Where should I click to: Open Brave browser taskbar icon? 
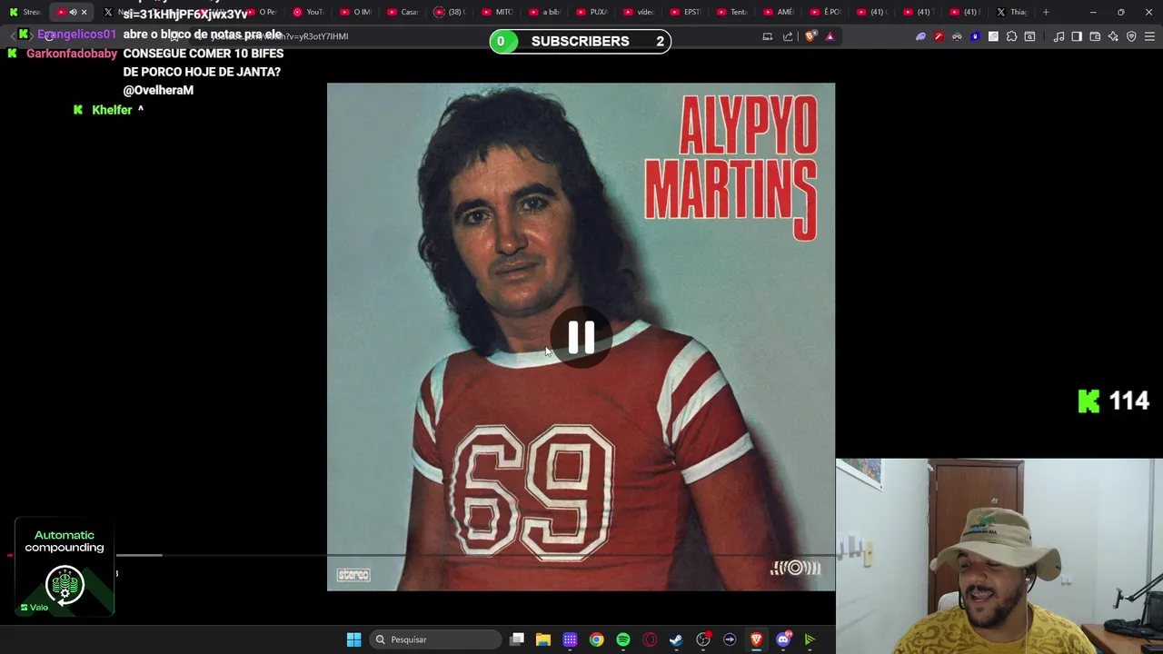click(756, 639)
